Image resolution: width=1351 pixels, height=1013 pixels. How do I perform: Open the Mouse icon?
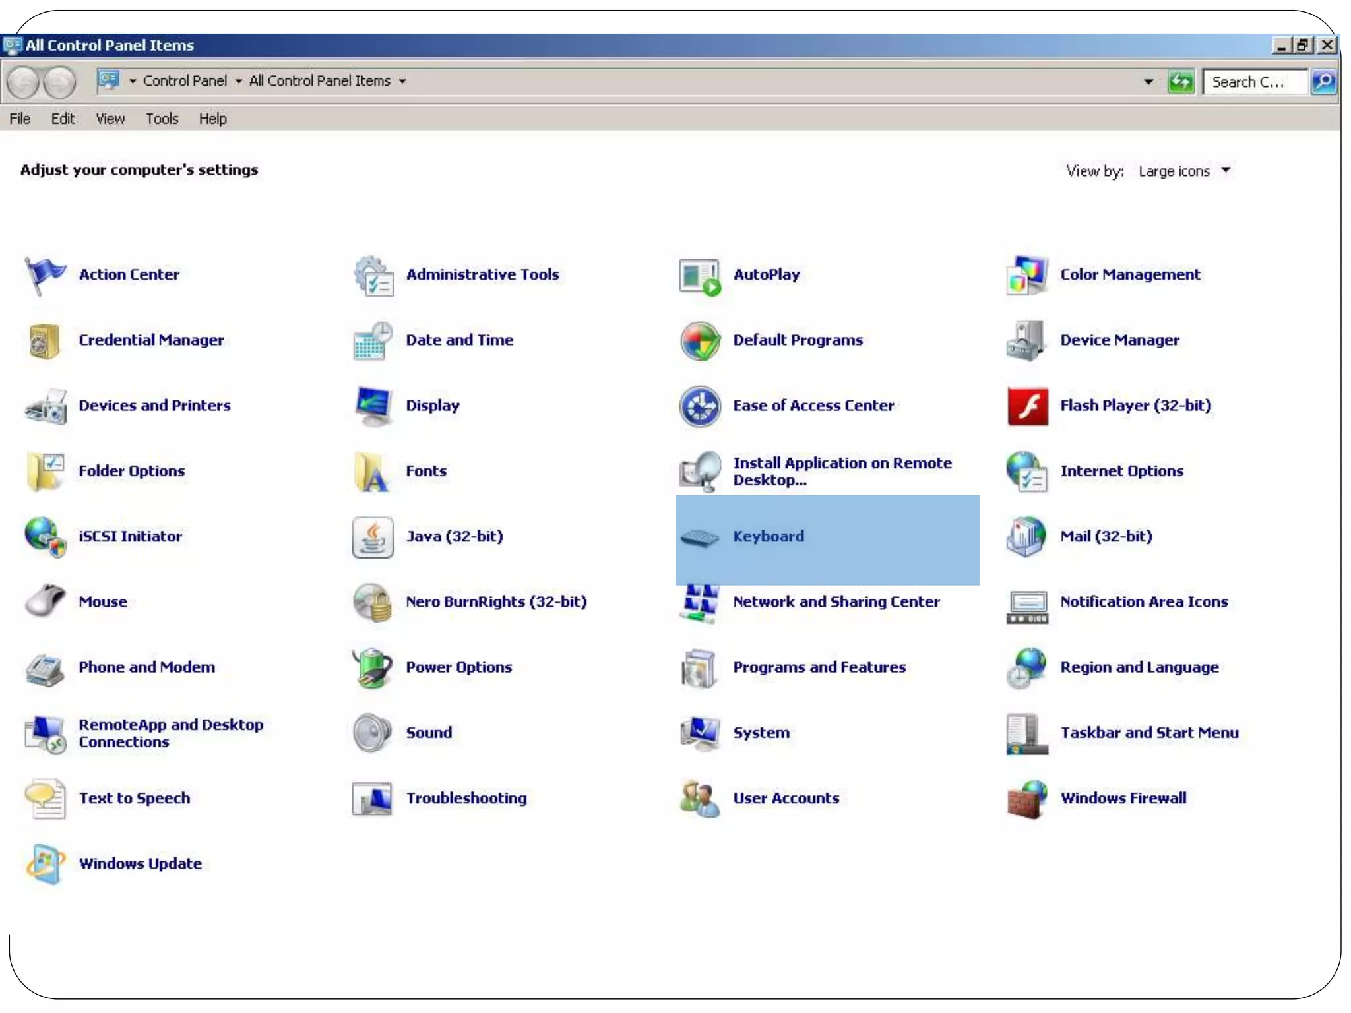pyautogui.click(x=45, y=601)
